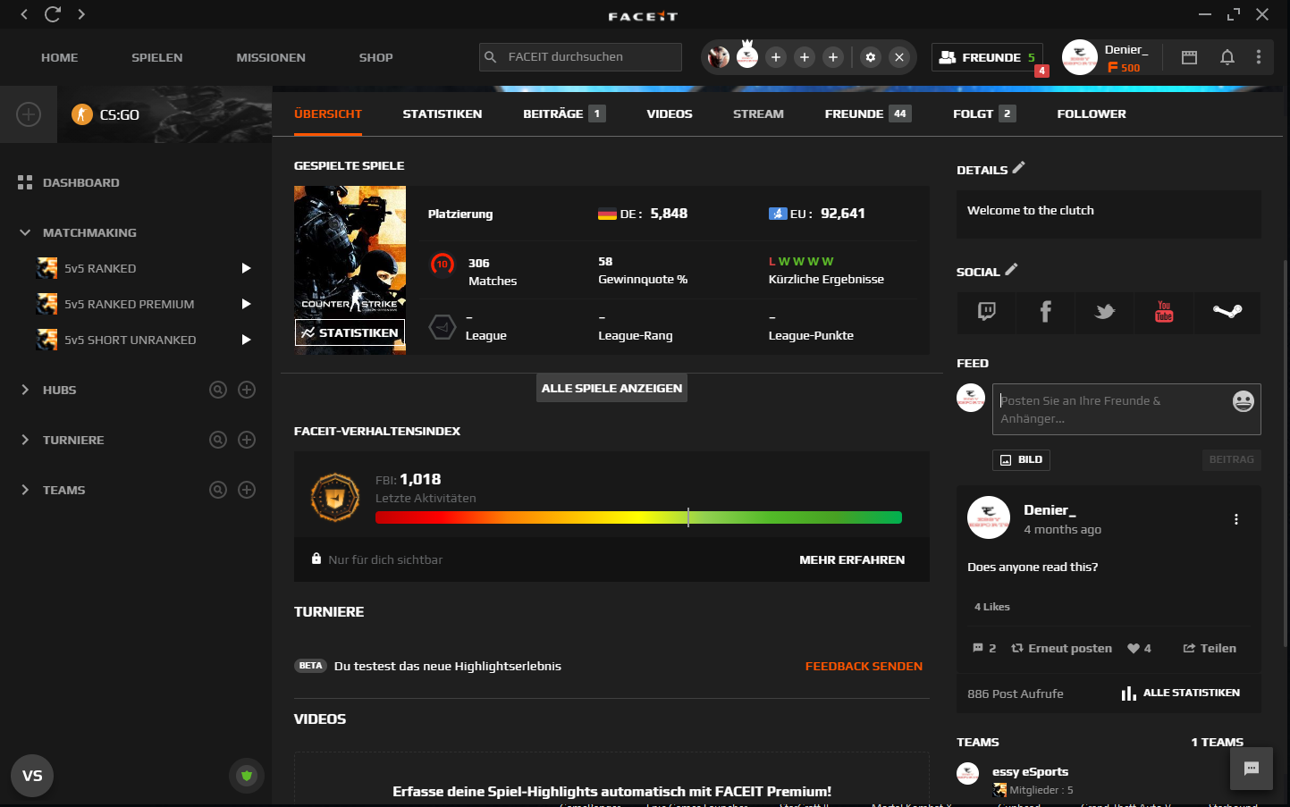This screenshot has width=1290, height=807.
Task: Open the Dashboard grid icon
Action: point(25,182)
